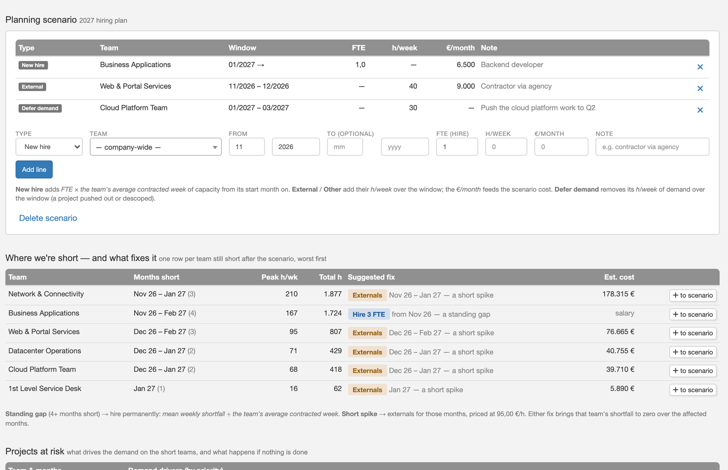Add Business Applications fix to scenario
The height and width of the screenshot is (470, 728).
693,315
